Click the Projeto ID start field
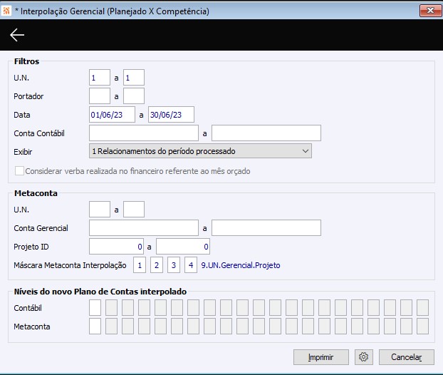The width and height of the screenshot is (443, 375). pos(116,247)
